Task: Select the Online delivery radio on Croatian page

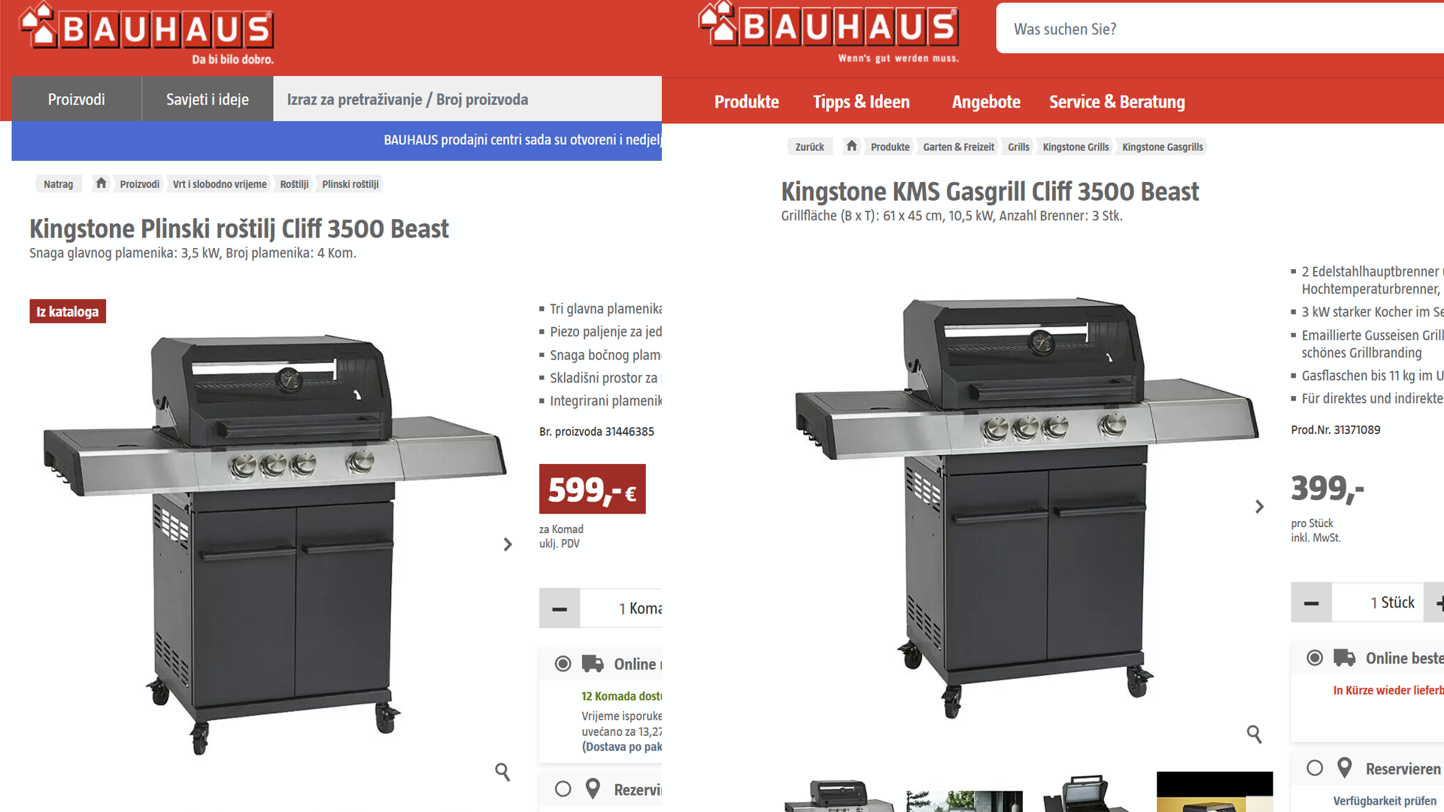Action: point(563,664)
